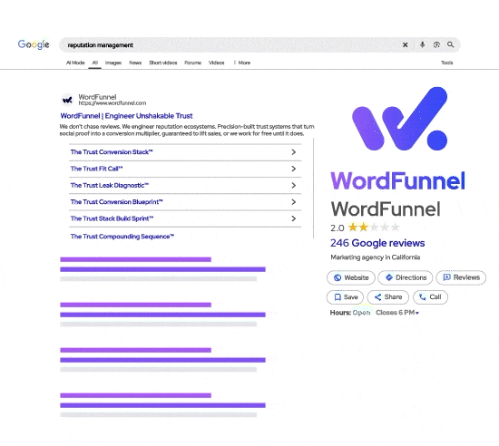Share the WordFunnel listing
This screenshot has width=499, height=446.
(388, 297)
